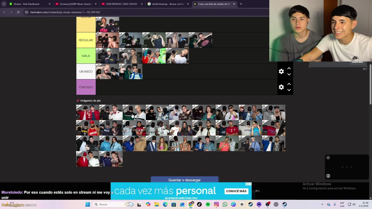This screenshot has width=372, height=209.
Task: Click the purple FRACASO tier label
Action: point(86,87)
